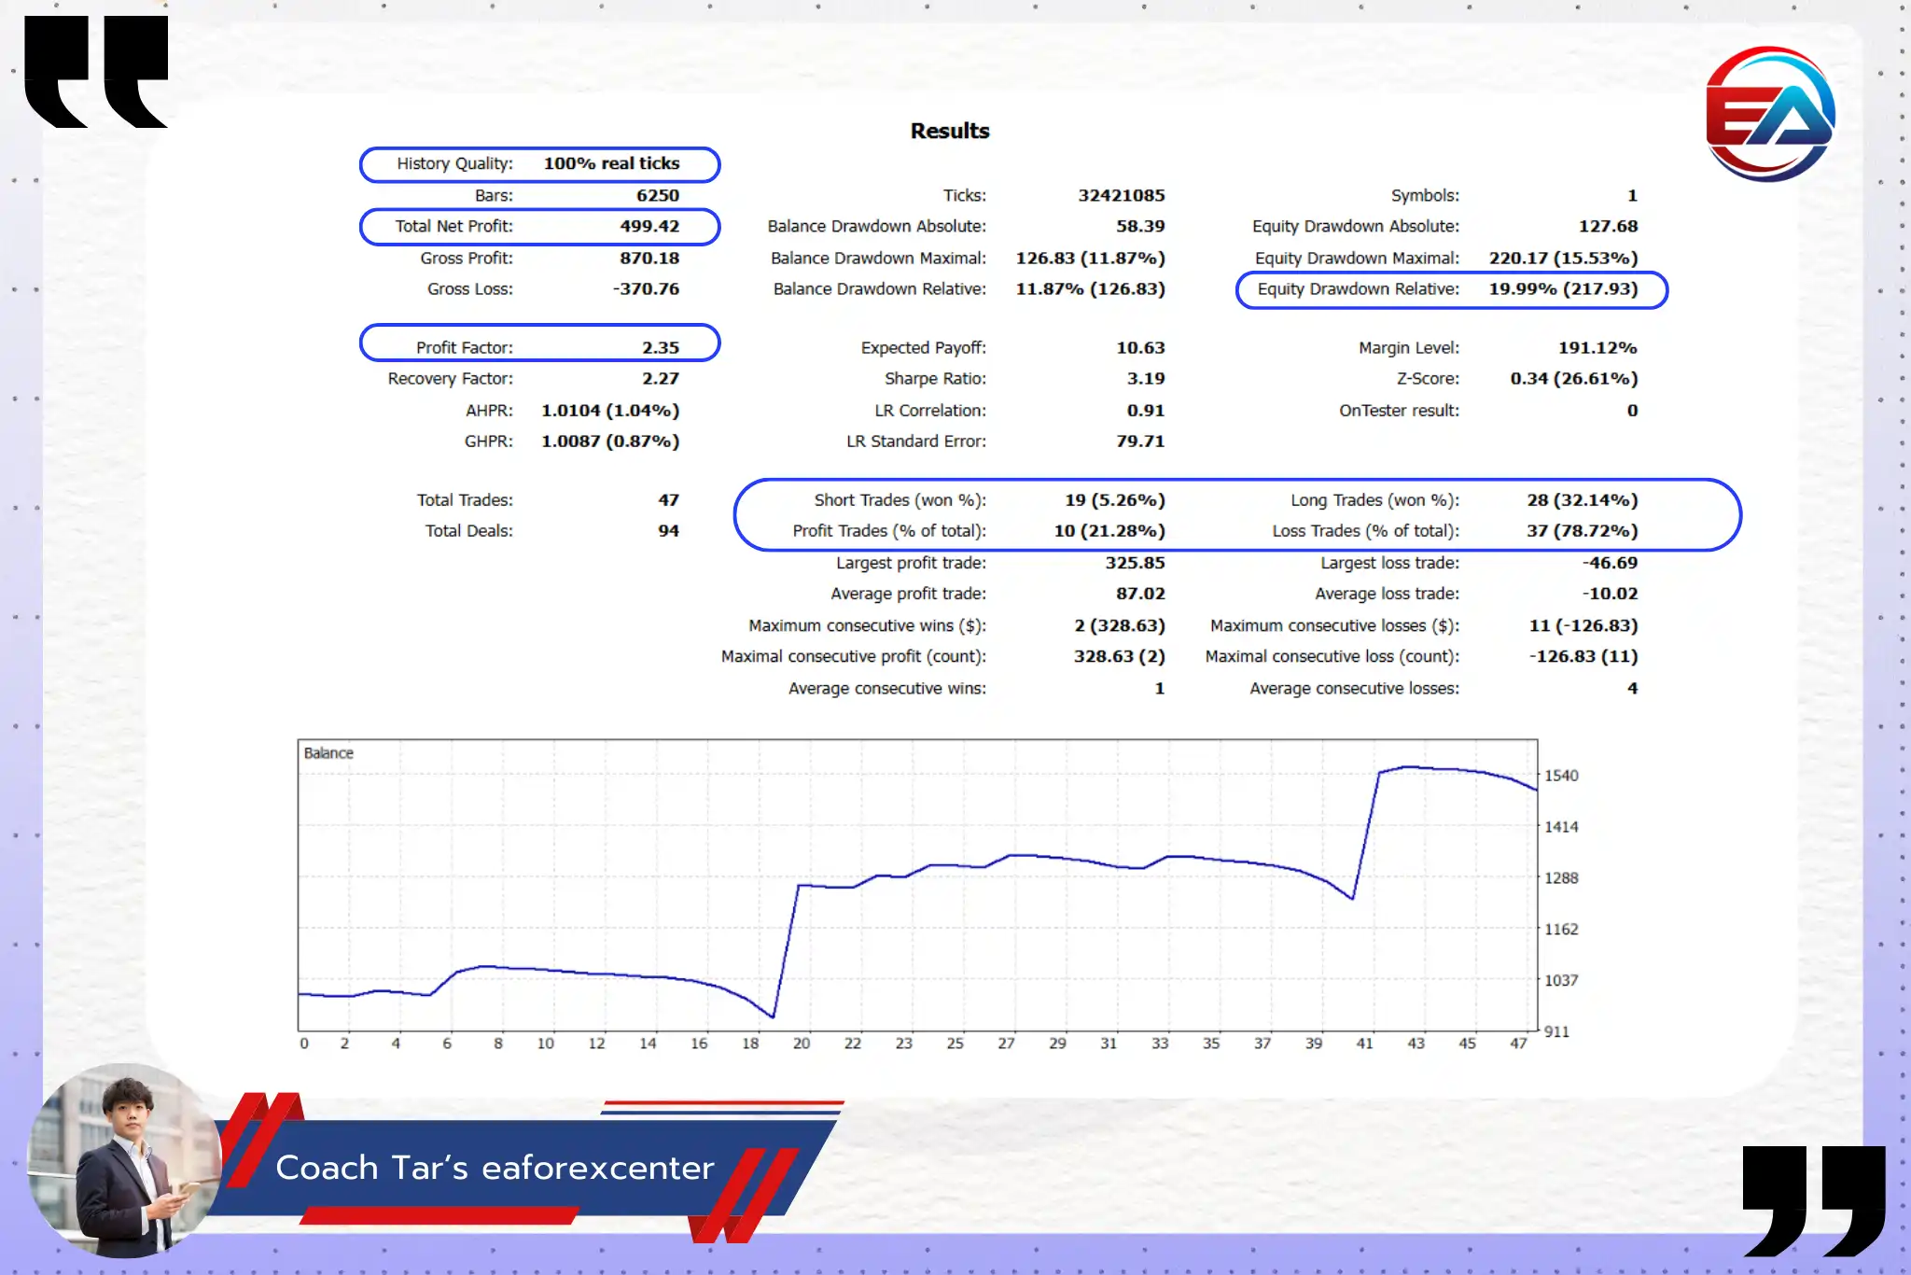Screen dimensions: 1911x1275
Task: Click the EA logo icon
Action: 1770,114
